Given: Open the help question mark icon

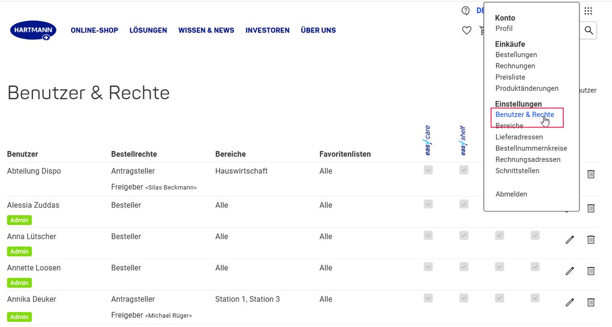Looking at the screenshot, I should click(466, 11).
